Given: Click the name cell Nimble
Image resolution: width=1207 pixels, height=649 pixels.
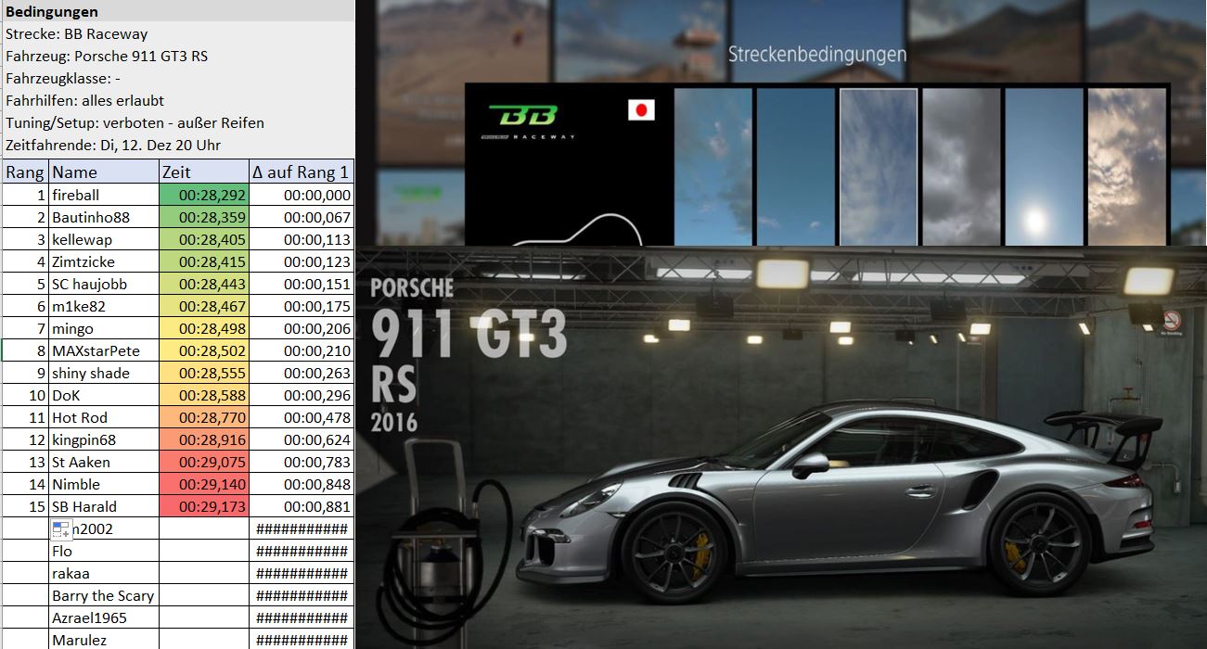Looking at the screenshot, I should coord(104,484).
